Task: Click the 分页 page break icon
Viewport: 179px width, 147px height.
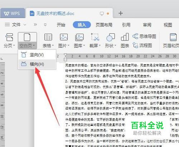Action: point(9,37)
